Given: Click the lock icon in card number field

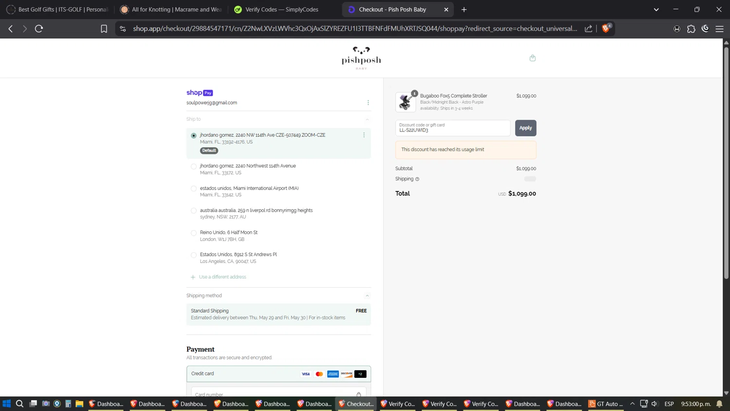Looking at the screenshot, I should click(x=359, y=394).
